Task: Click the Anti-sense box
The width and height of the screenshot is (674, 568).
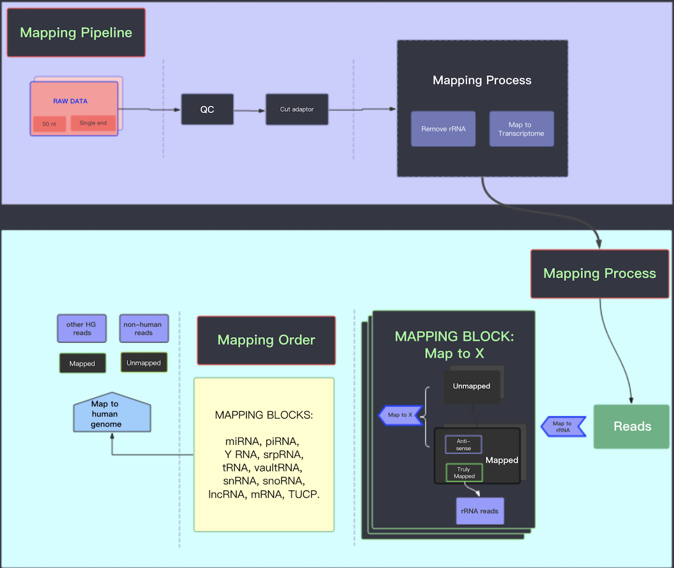Action: pos(463,444)
